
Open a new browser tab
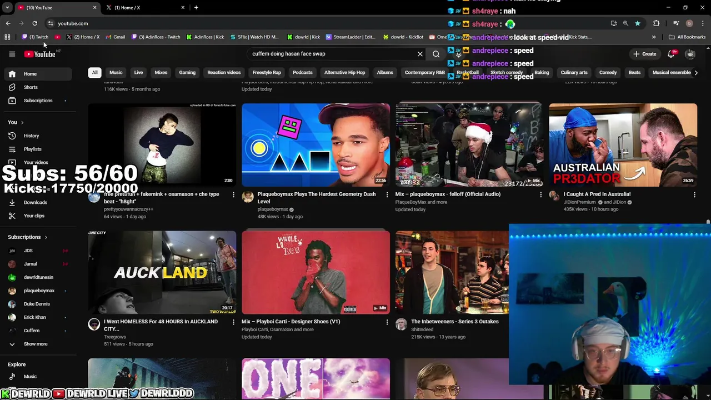pos(196,8)
